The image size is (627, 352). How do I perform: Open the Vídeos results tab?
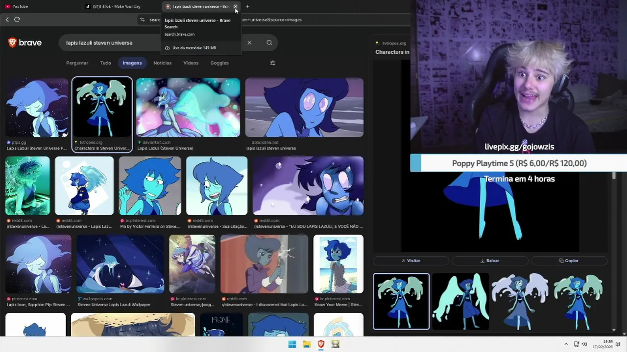191,63
